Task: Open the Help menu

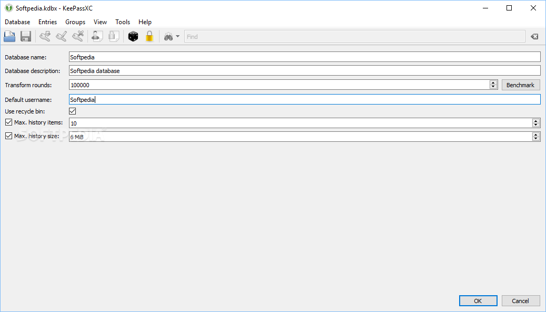Action: point(145,22)
